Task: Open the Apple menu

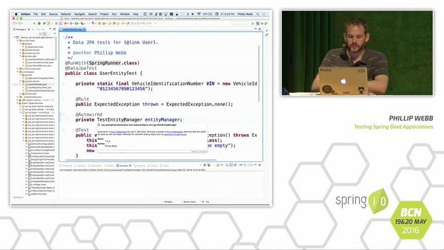Action: pyautogui.click(x=16, y=14)
